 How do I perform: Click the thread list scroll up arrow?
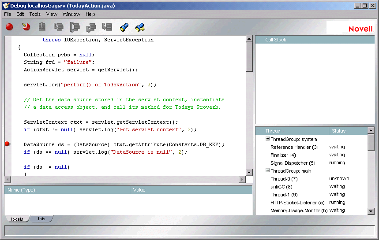pyautogui.click(x=371, y=130)
